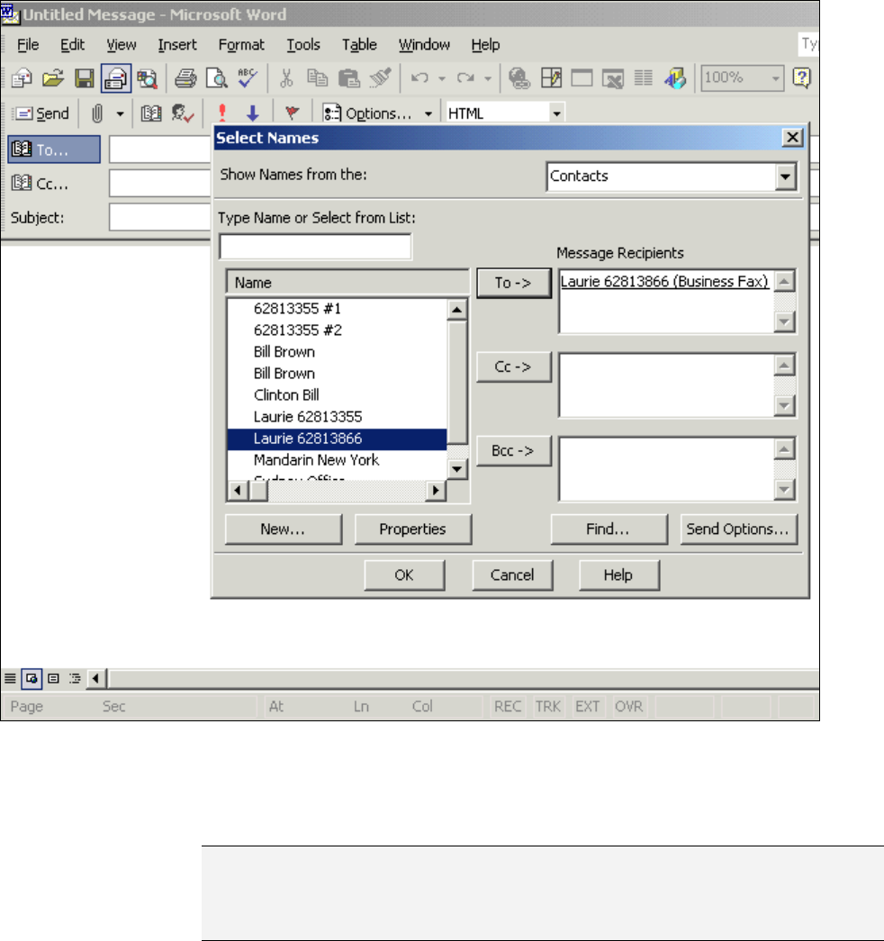Print using the printer icon

click(x=185, y=78)
